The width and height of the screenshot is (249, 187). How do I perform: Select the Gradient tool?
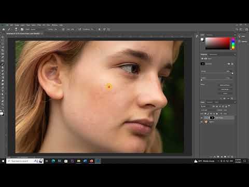pos(3,77)
